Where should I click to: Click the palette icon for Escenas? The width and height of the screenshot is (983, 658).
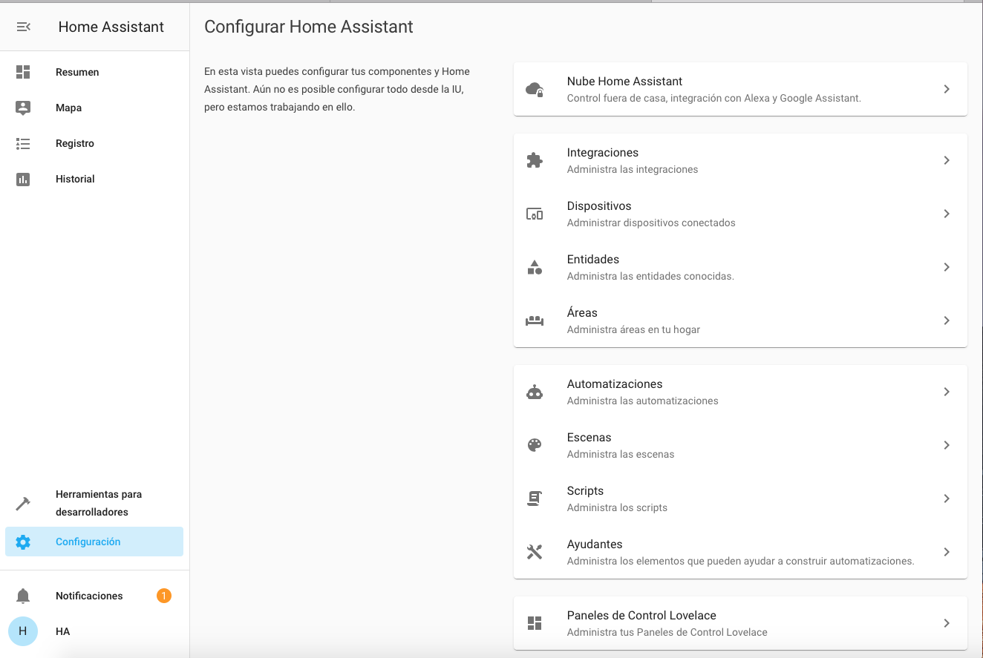535,445
